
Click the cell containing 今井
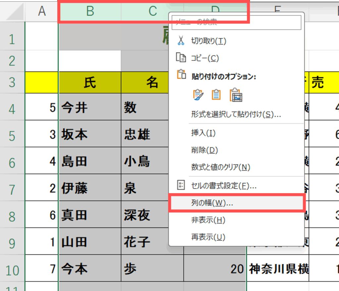[90, 107]
